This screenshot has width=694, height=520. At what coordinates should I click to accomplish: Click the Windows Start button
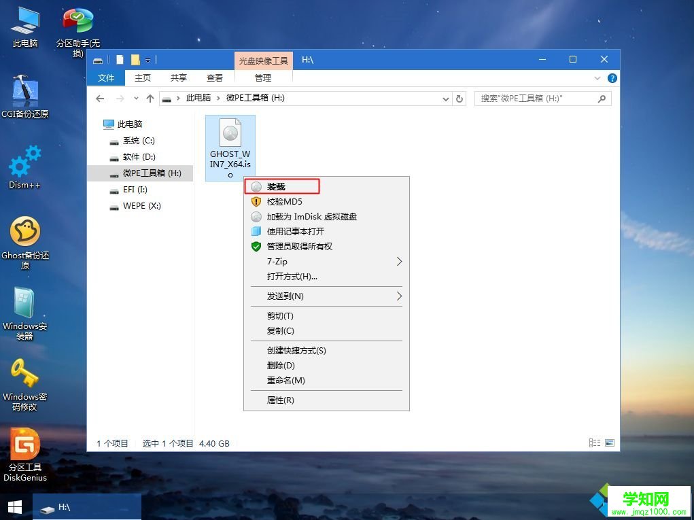point(14,507)
